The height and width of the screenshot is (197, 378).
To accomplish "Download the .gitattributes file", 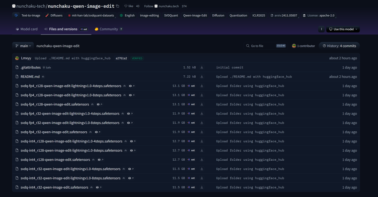I will pyautogui.click(x=202, y=67).
